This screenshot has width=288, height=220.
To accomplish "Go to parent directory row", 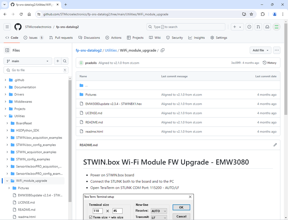I will point(178,85).
